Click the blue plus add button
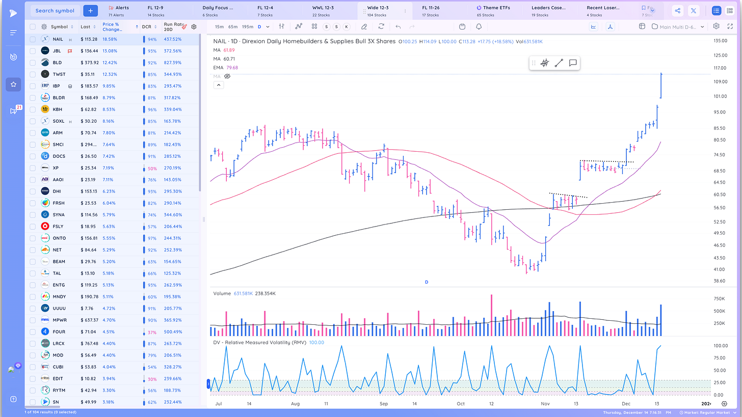742x417 pixels. point(90,10)
